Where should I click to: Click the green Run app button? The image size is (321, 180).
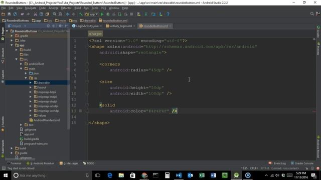pyautogui.click(x=102, y=14)
